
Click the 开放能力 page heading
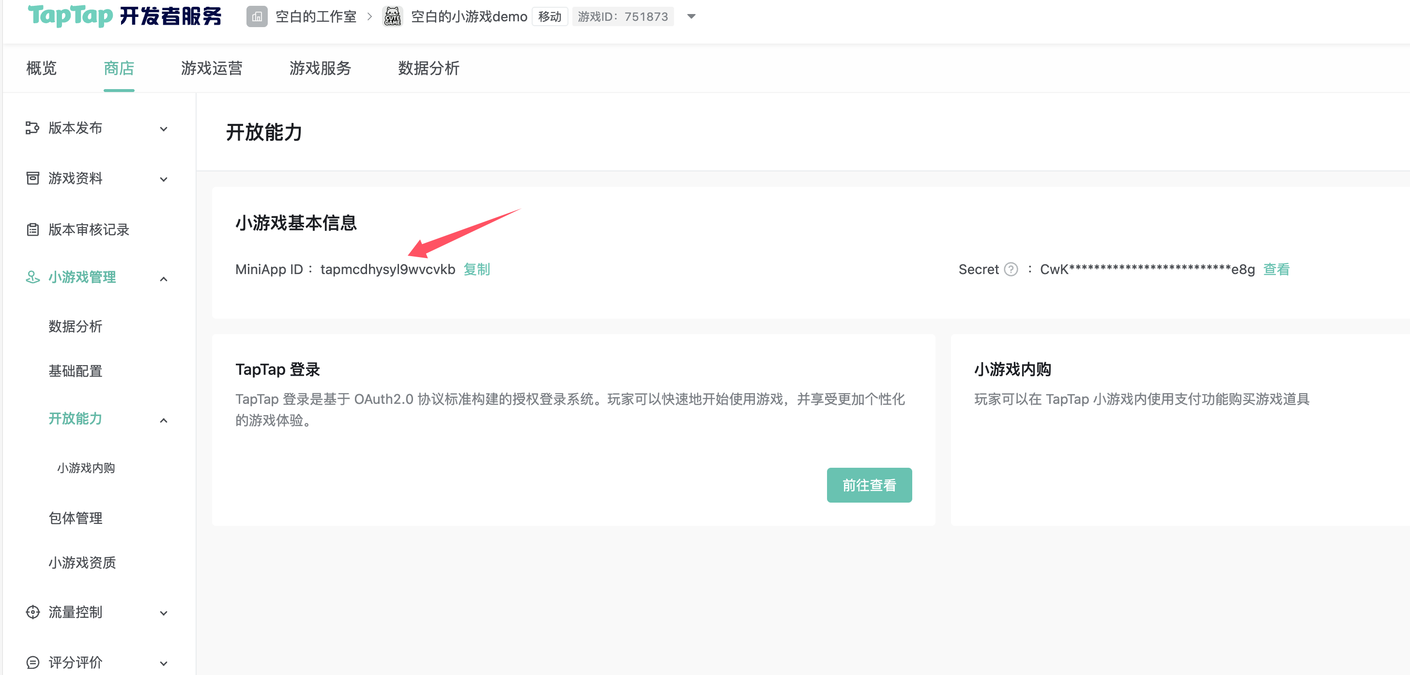pos(264,133)
